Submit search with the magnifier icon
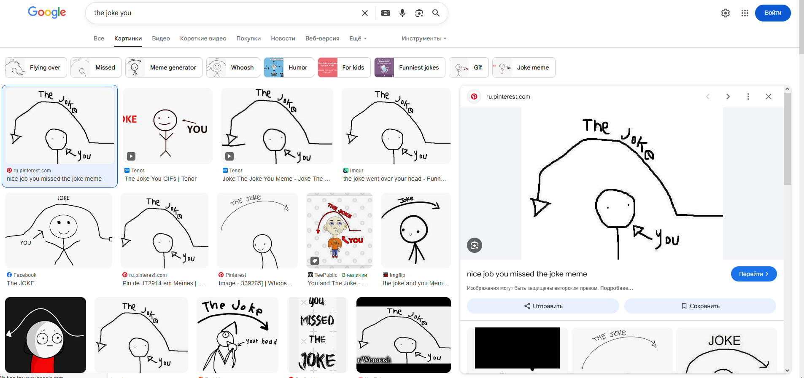This screenshot has width=804, height=378. click(436, 13)
